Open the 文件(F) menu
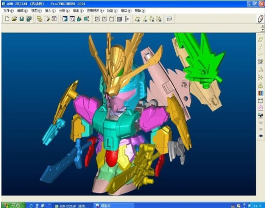265x208 pixels. (8, 11)
